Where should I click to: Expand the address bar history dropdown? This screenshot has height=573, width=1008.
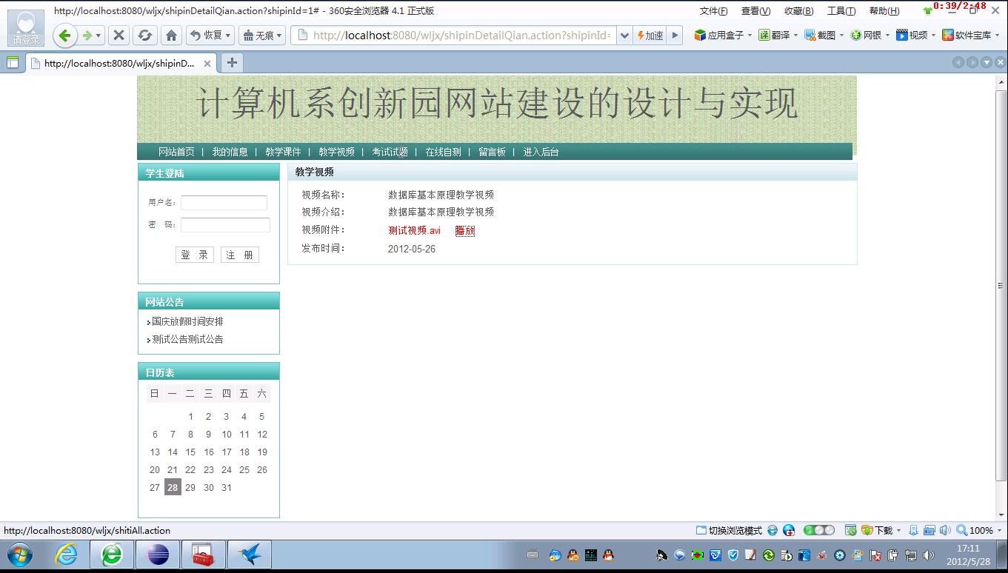(624, 35)
